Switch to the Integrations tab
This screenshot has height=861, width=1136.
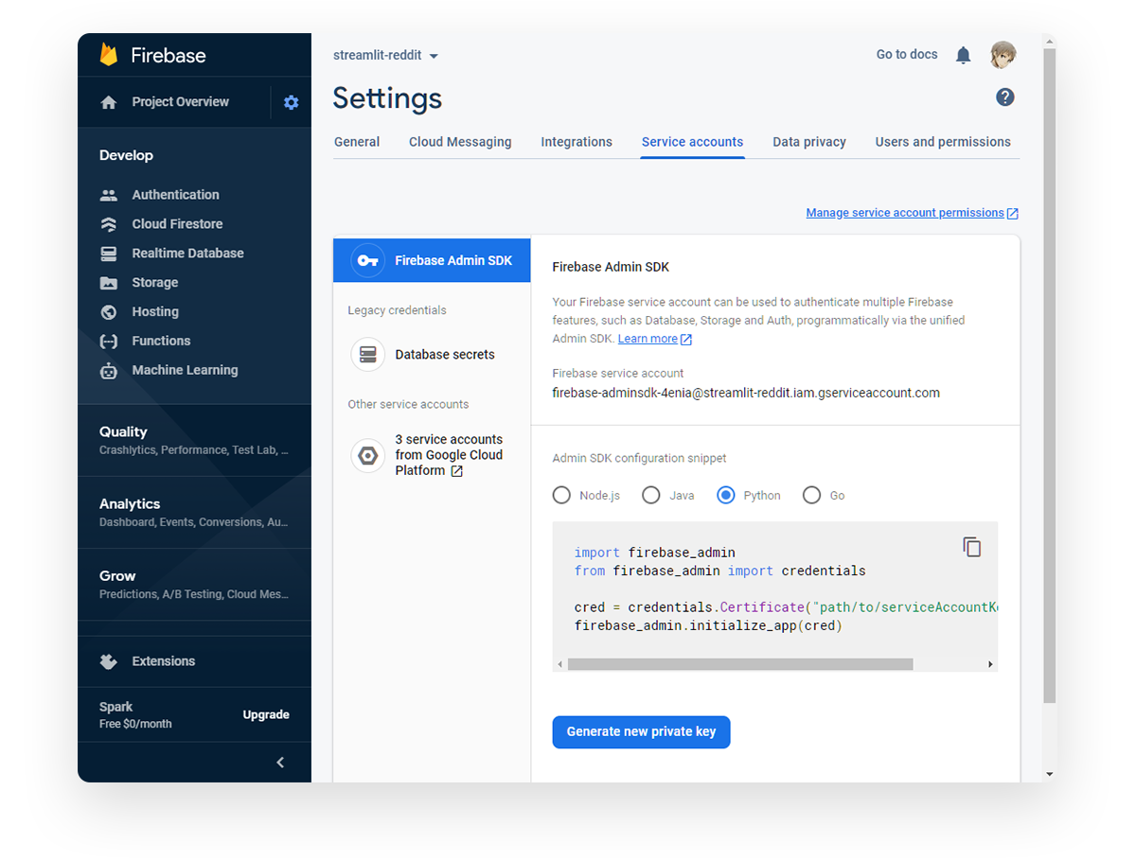coord(577,142)
